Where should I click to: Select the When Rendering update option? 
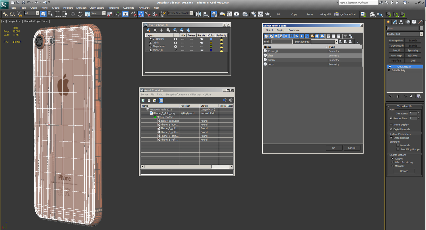point(392,162)
